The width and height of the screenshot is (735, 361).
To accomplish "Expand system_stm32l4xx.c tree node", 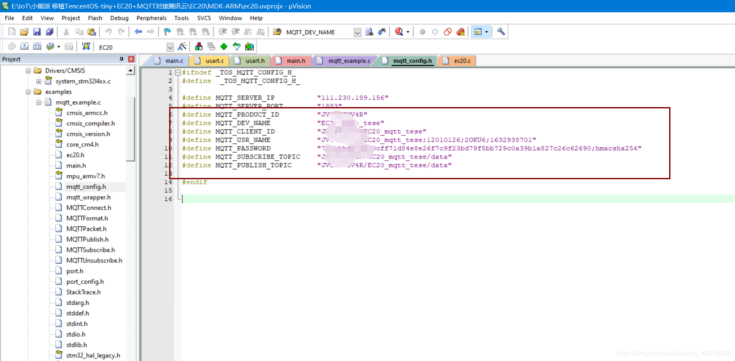I will (39, 81).
